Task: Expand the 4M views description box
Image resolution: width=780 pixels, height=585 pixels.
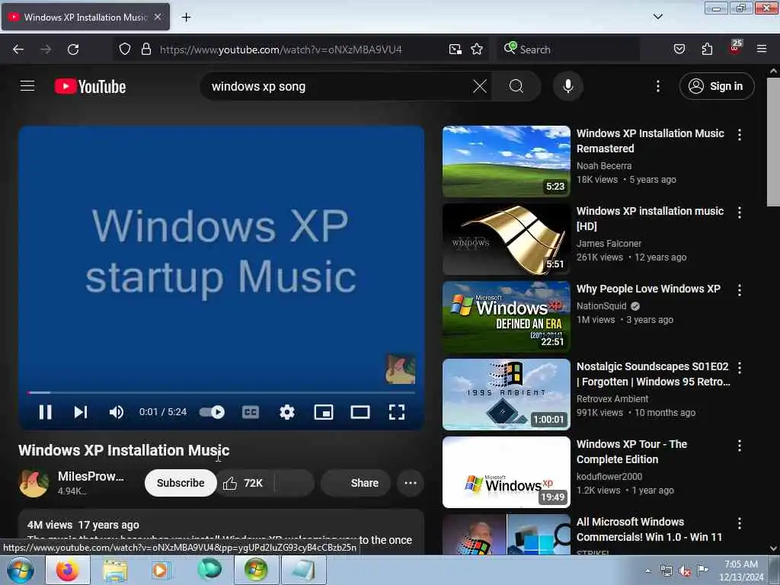Action: pos(222,531)
